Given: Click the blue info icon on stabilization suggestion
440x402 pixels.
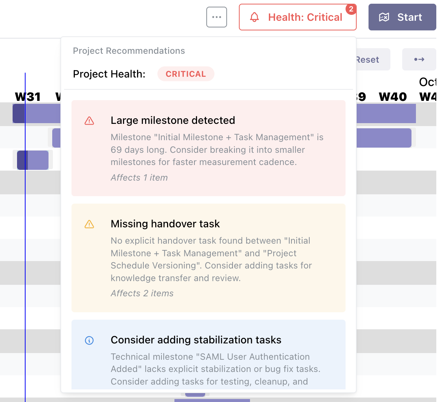Looking at the screenshot, I should click(x=89, y=340).
